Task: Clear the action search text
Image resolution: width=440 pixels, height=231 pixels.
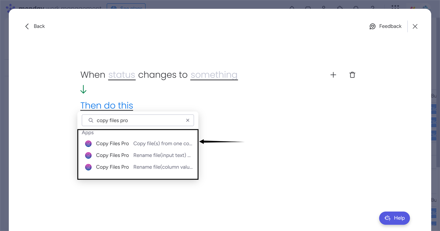Action: pyautogui.click(x=188, y=120)
